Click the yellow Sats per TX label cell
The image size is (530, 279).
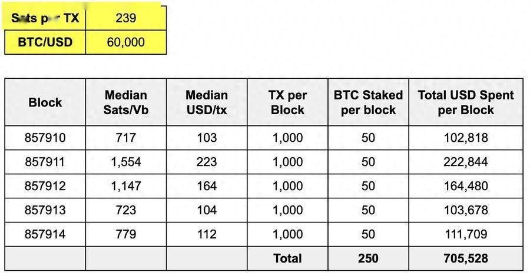[x=45, y=18]
